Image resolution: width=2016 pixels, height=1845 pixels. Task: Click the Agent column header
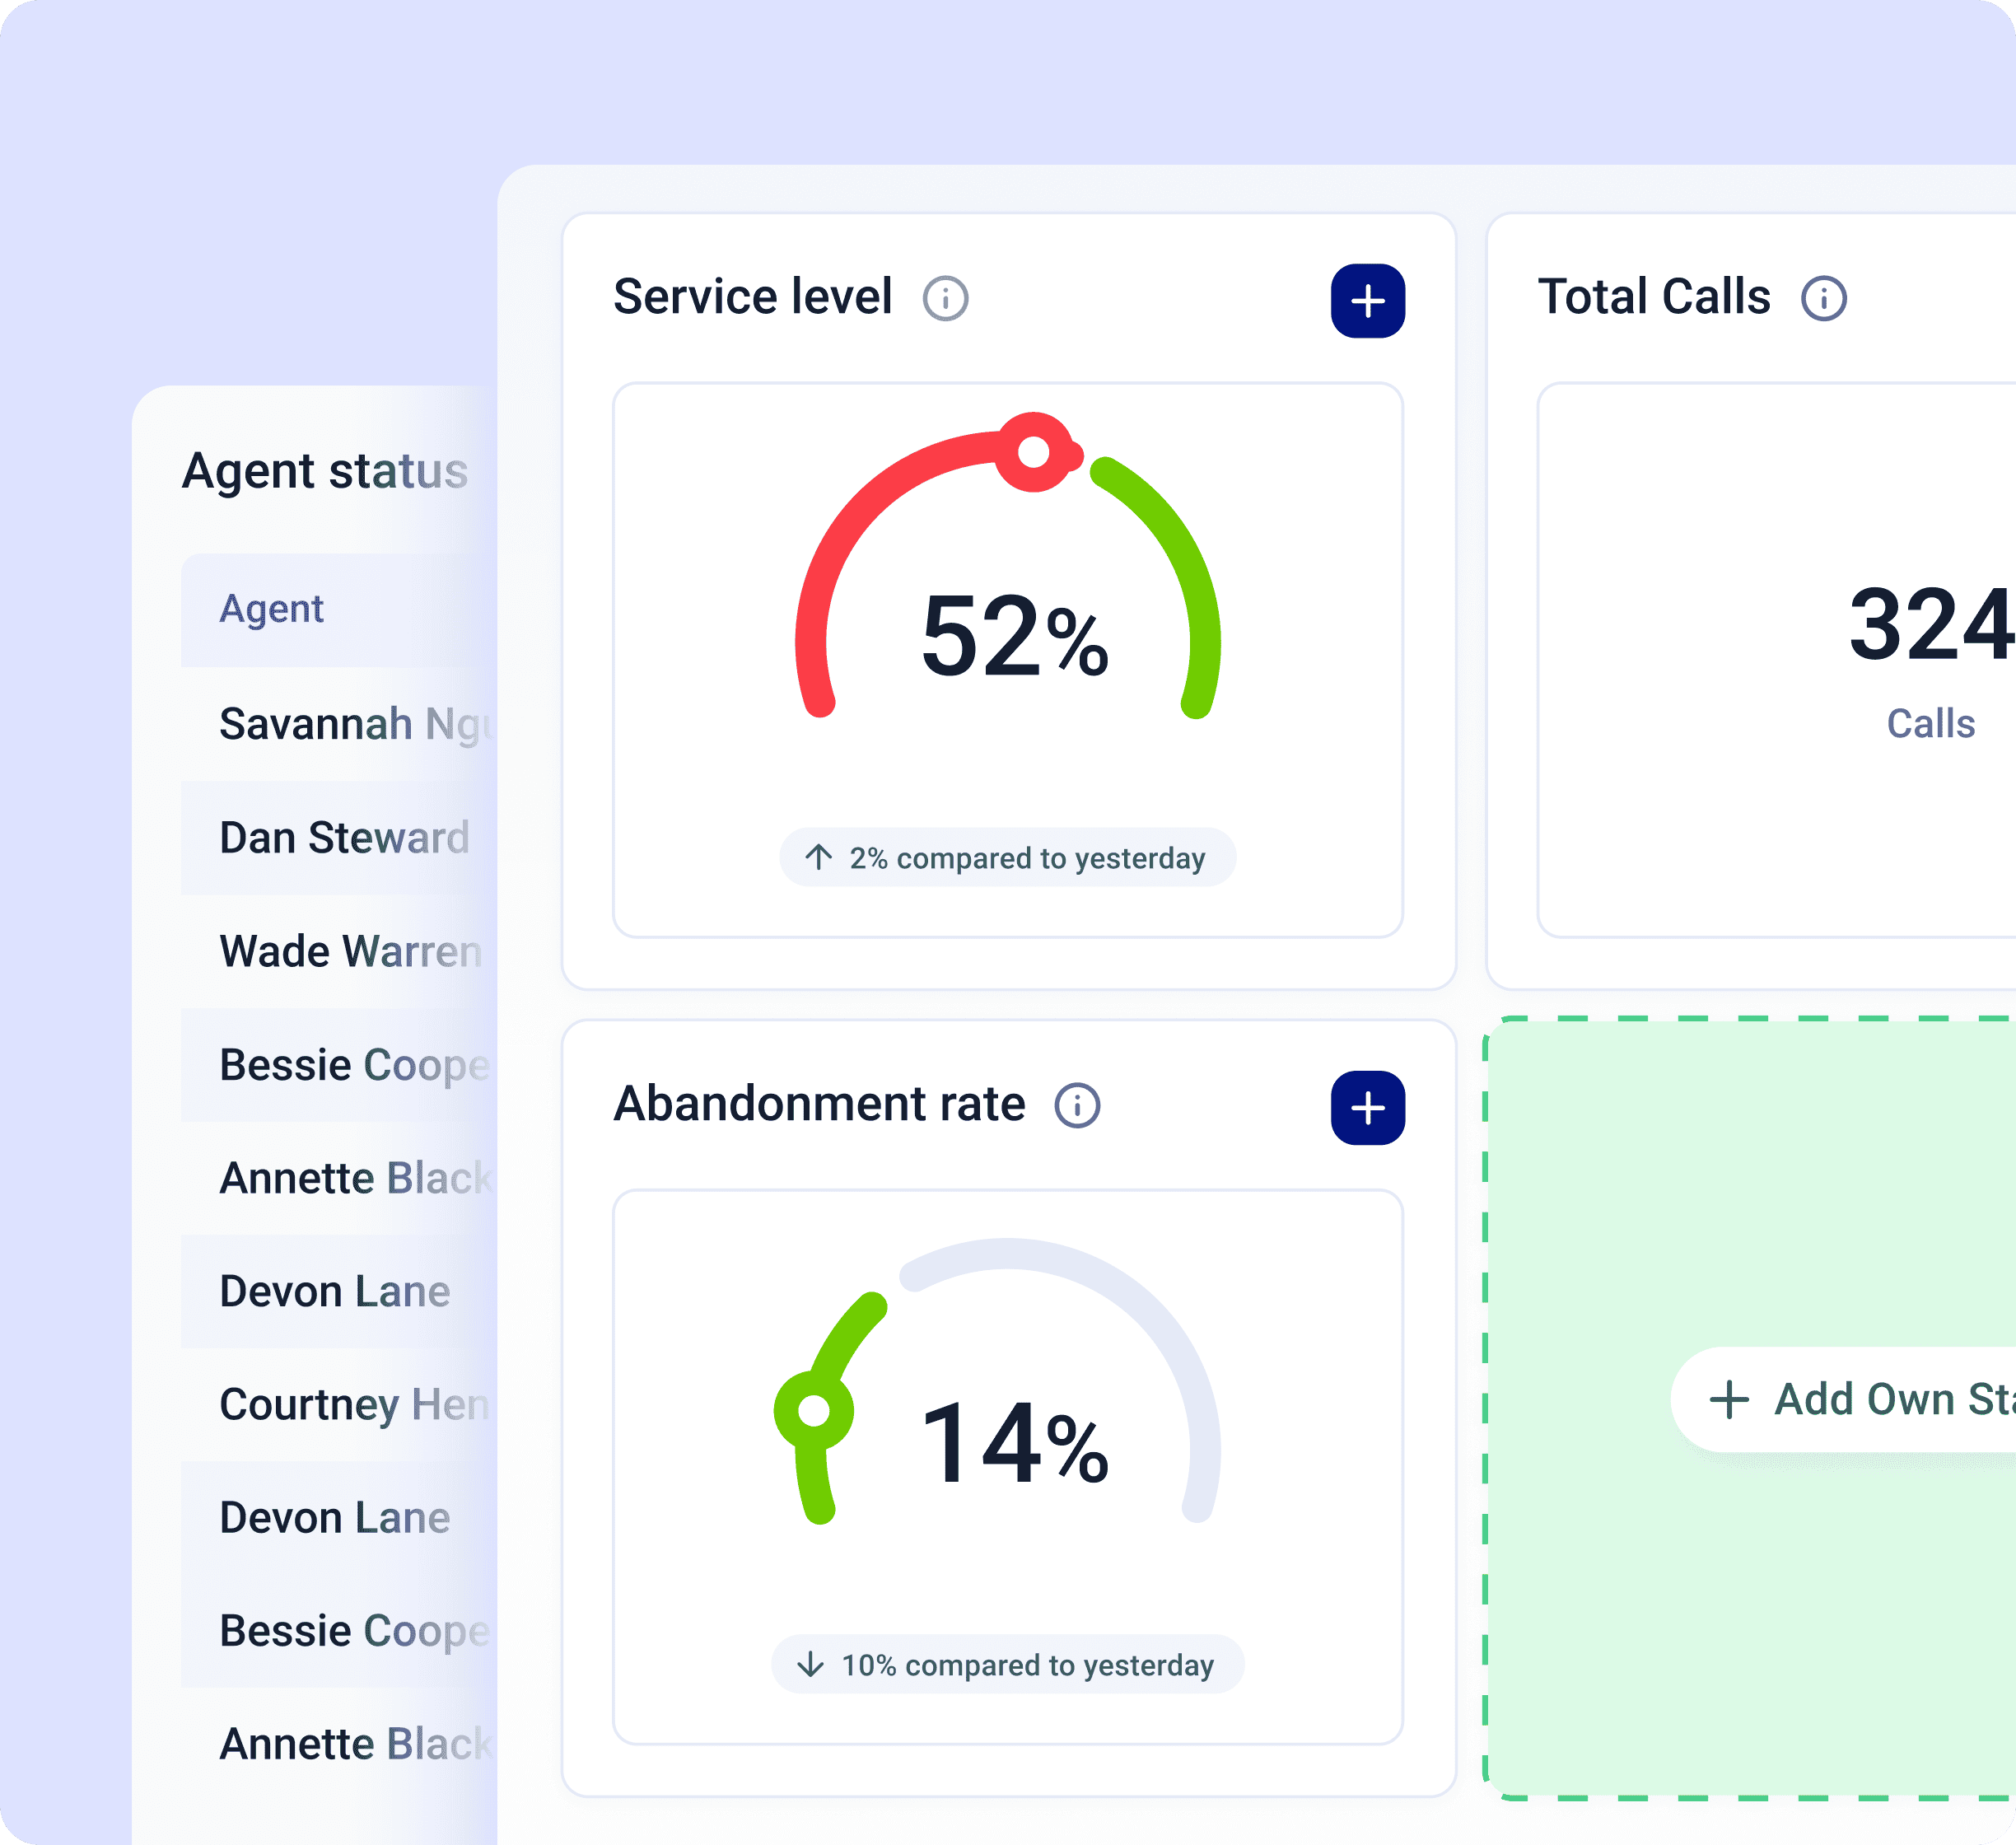point(271,609)
